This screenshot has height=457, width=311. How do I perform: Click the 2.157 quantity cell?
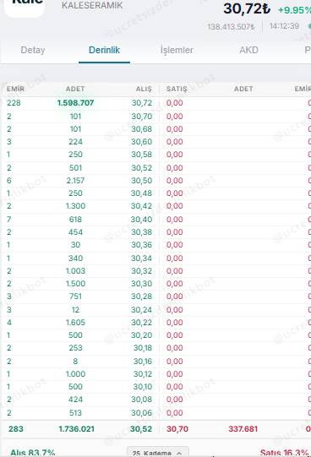click(x=75, y=181)
